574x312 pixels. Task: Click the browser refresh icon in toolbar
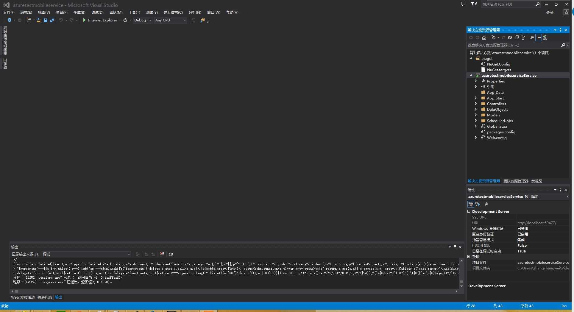click(x=125, y=20)
